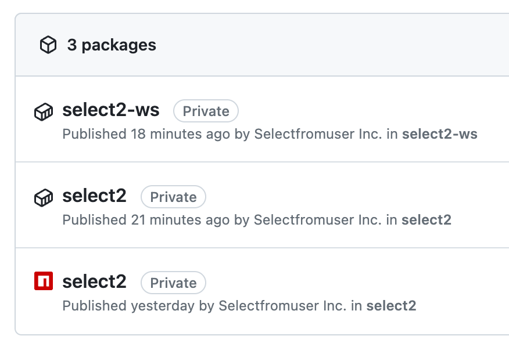The image size is (509, 354).
Task: Open the select2 repository link in the 21 minutes ago row
Action: (426, 220)
